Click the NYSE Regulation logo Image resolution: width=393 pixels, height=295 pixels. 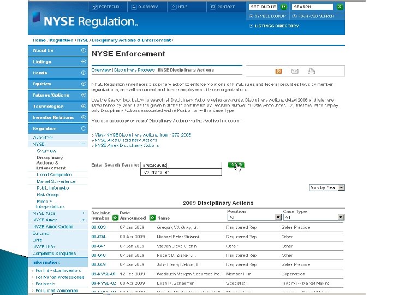point(86,21)
